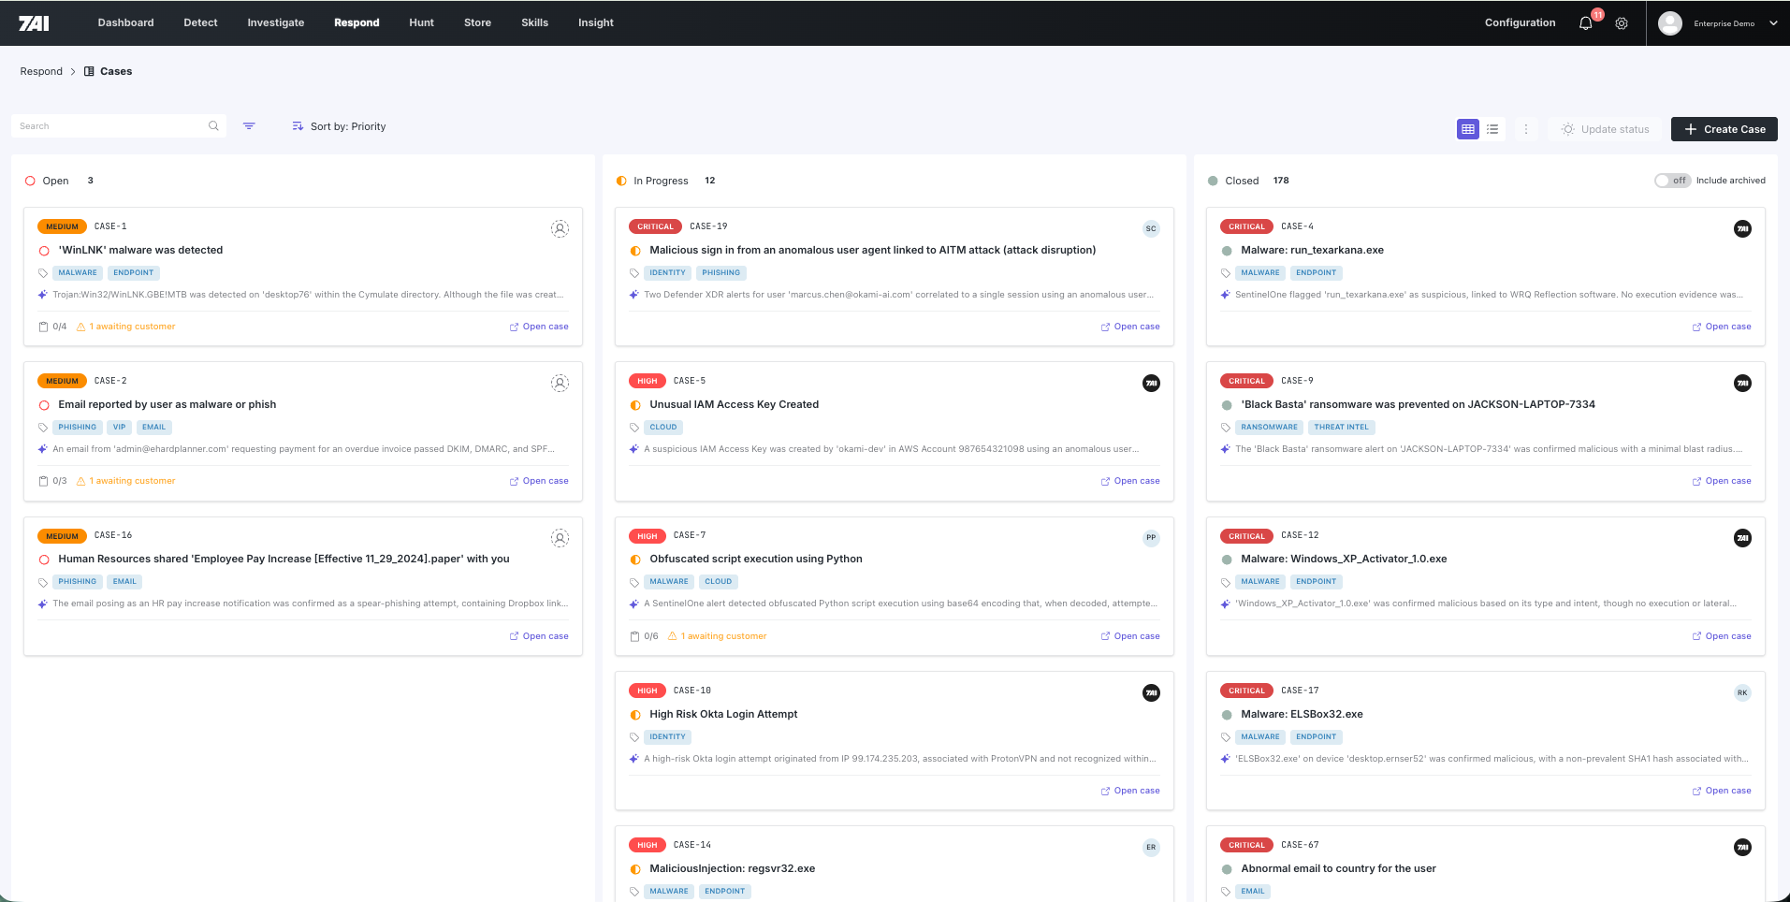The height and width of the screenshot is (902, 1790).
Task: Open the Skills menu
Action: [x=534, y=22]
